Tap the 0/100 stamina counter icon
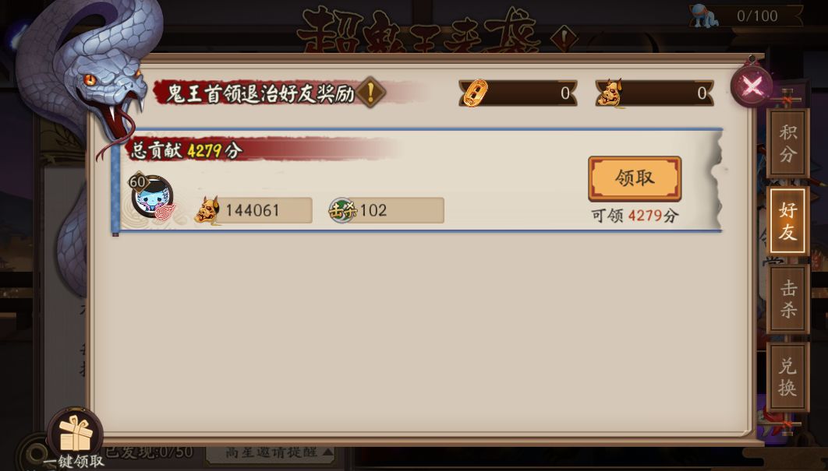Viewport: 828px width, 471px height. [x=706, y=16]
